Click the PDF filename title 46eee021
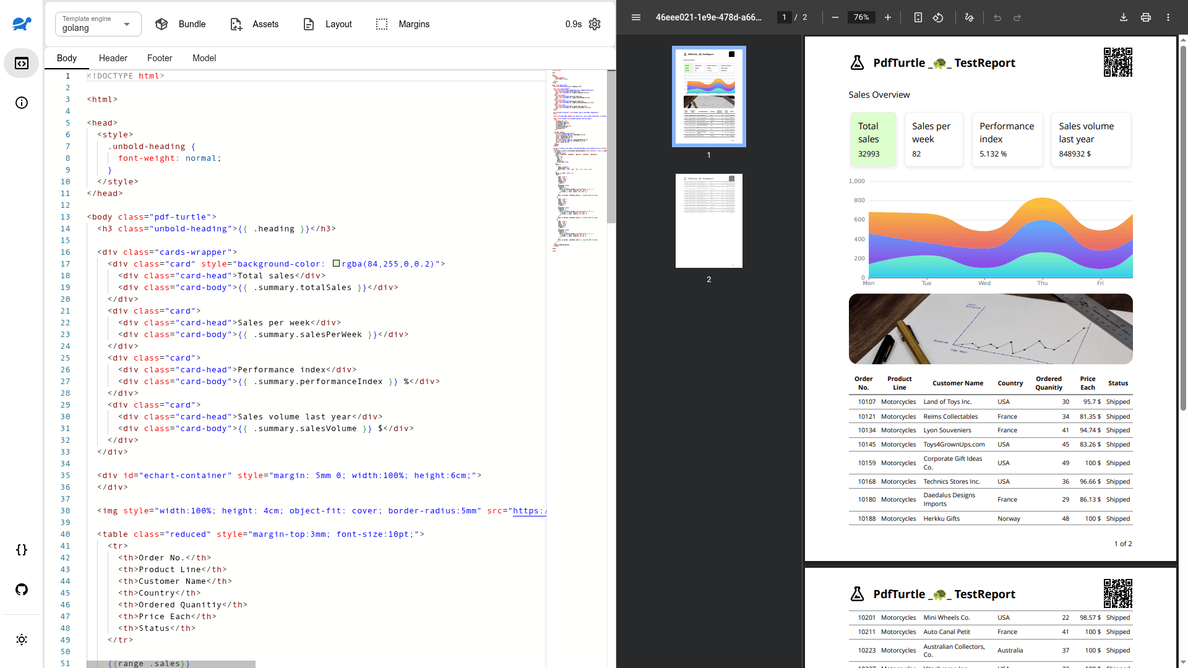1188x668 pixels. [x=709, y=17]
